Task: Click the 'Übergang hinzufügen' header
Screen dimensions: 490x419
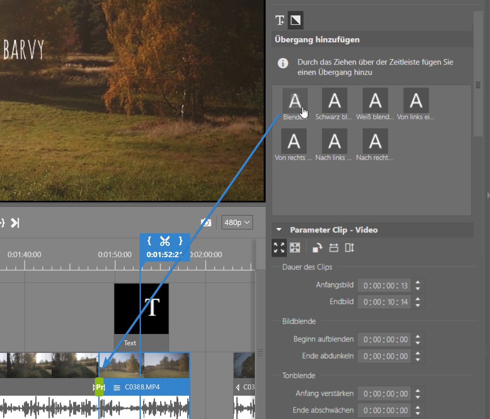Action: [x=317, y=39]
